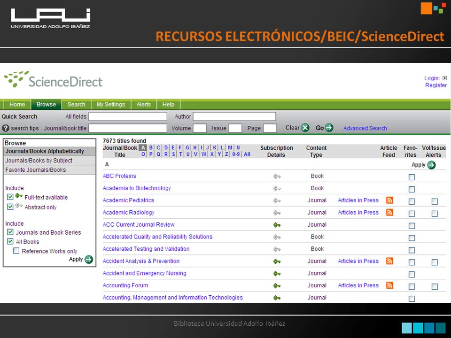The height and width of the screenshot is (338, 451).
Task: Open the Help tab
Action: coord(168,104)
